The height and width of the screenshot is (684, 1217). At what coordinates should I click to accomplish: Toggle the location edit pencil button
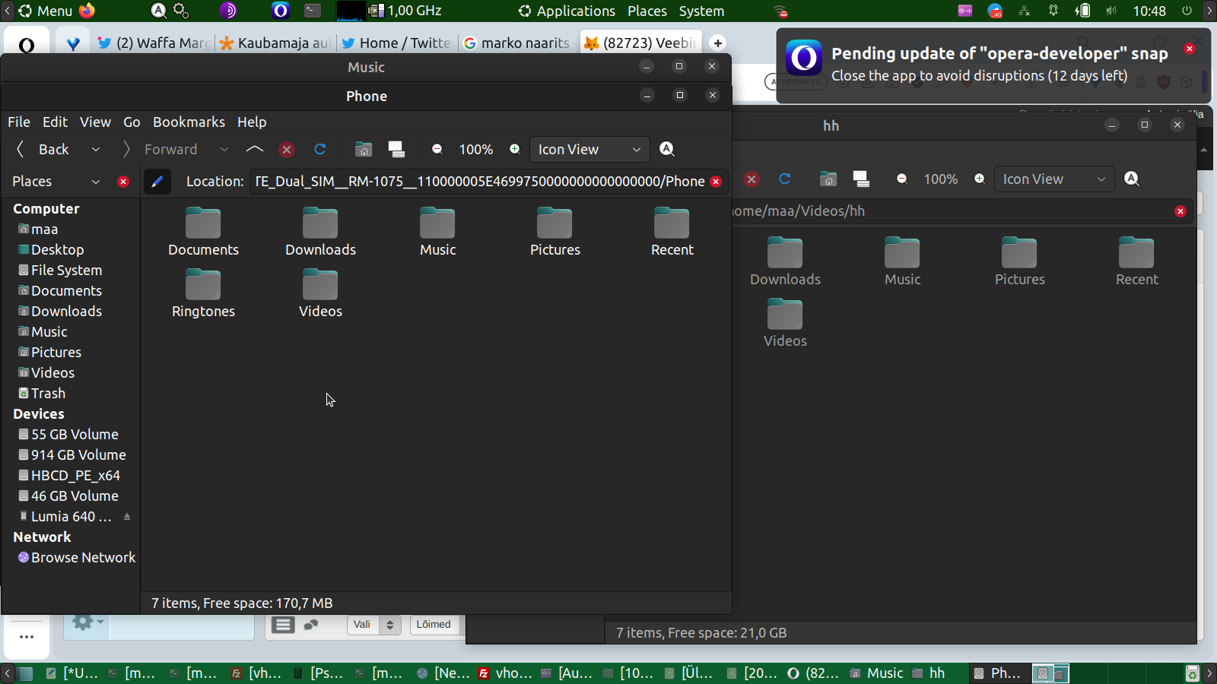pos(157,182)
